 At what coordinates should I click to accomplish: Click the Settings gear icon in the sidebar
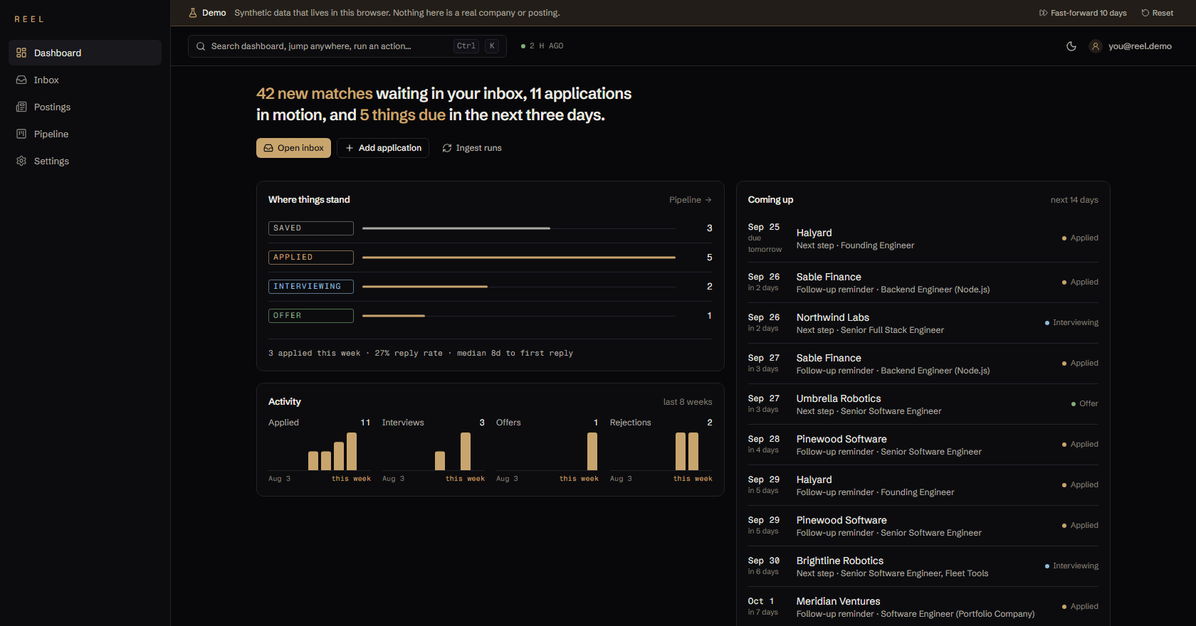click(x=21, y=161)
